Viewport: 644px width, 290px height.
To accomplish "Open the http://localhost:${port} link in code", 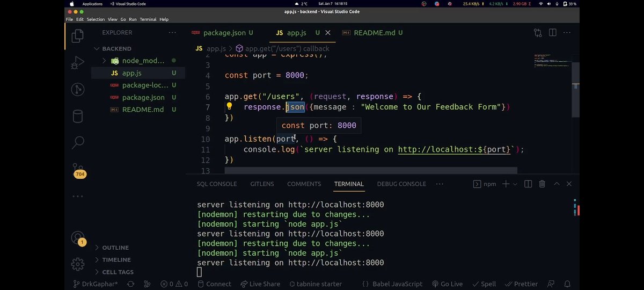I will point(455,149).
